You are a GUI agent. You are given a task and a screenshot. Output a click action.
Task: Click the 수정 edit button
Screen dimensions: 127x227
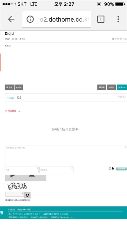point(9,87)
